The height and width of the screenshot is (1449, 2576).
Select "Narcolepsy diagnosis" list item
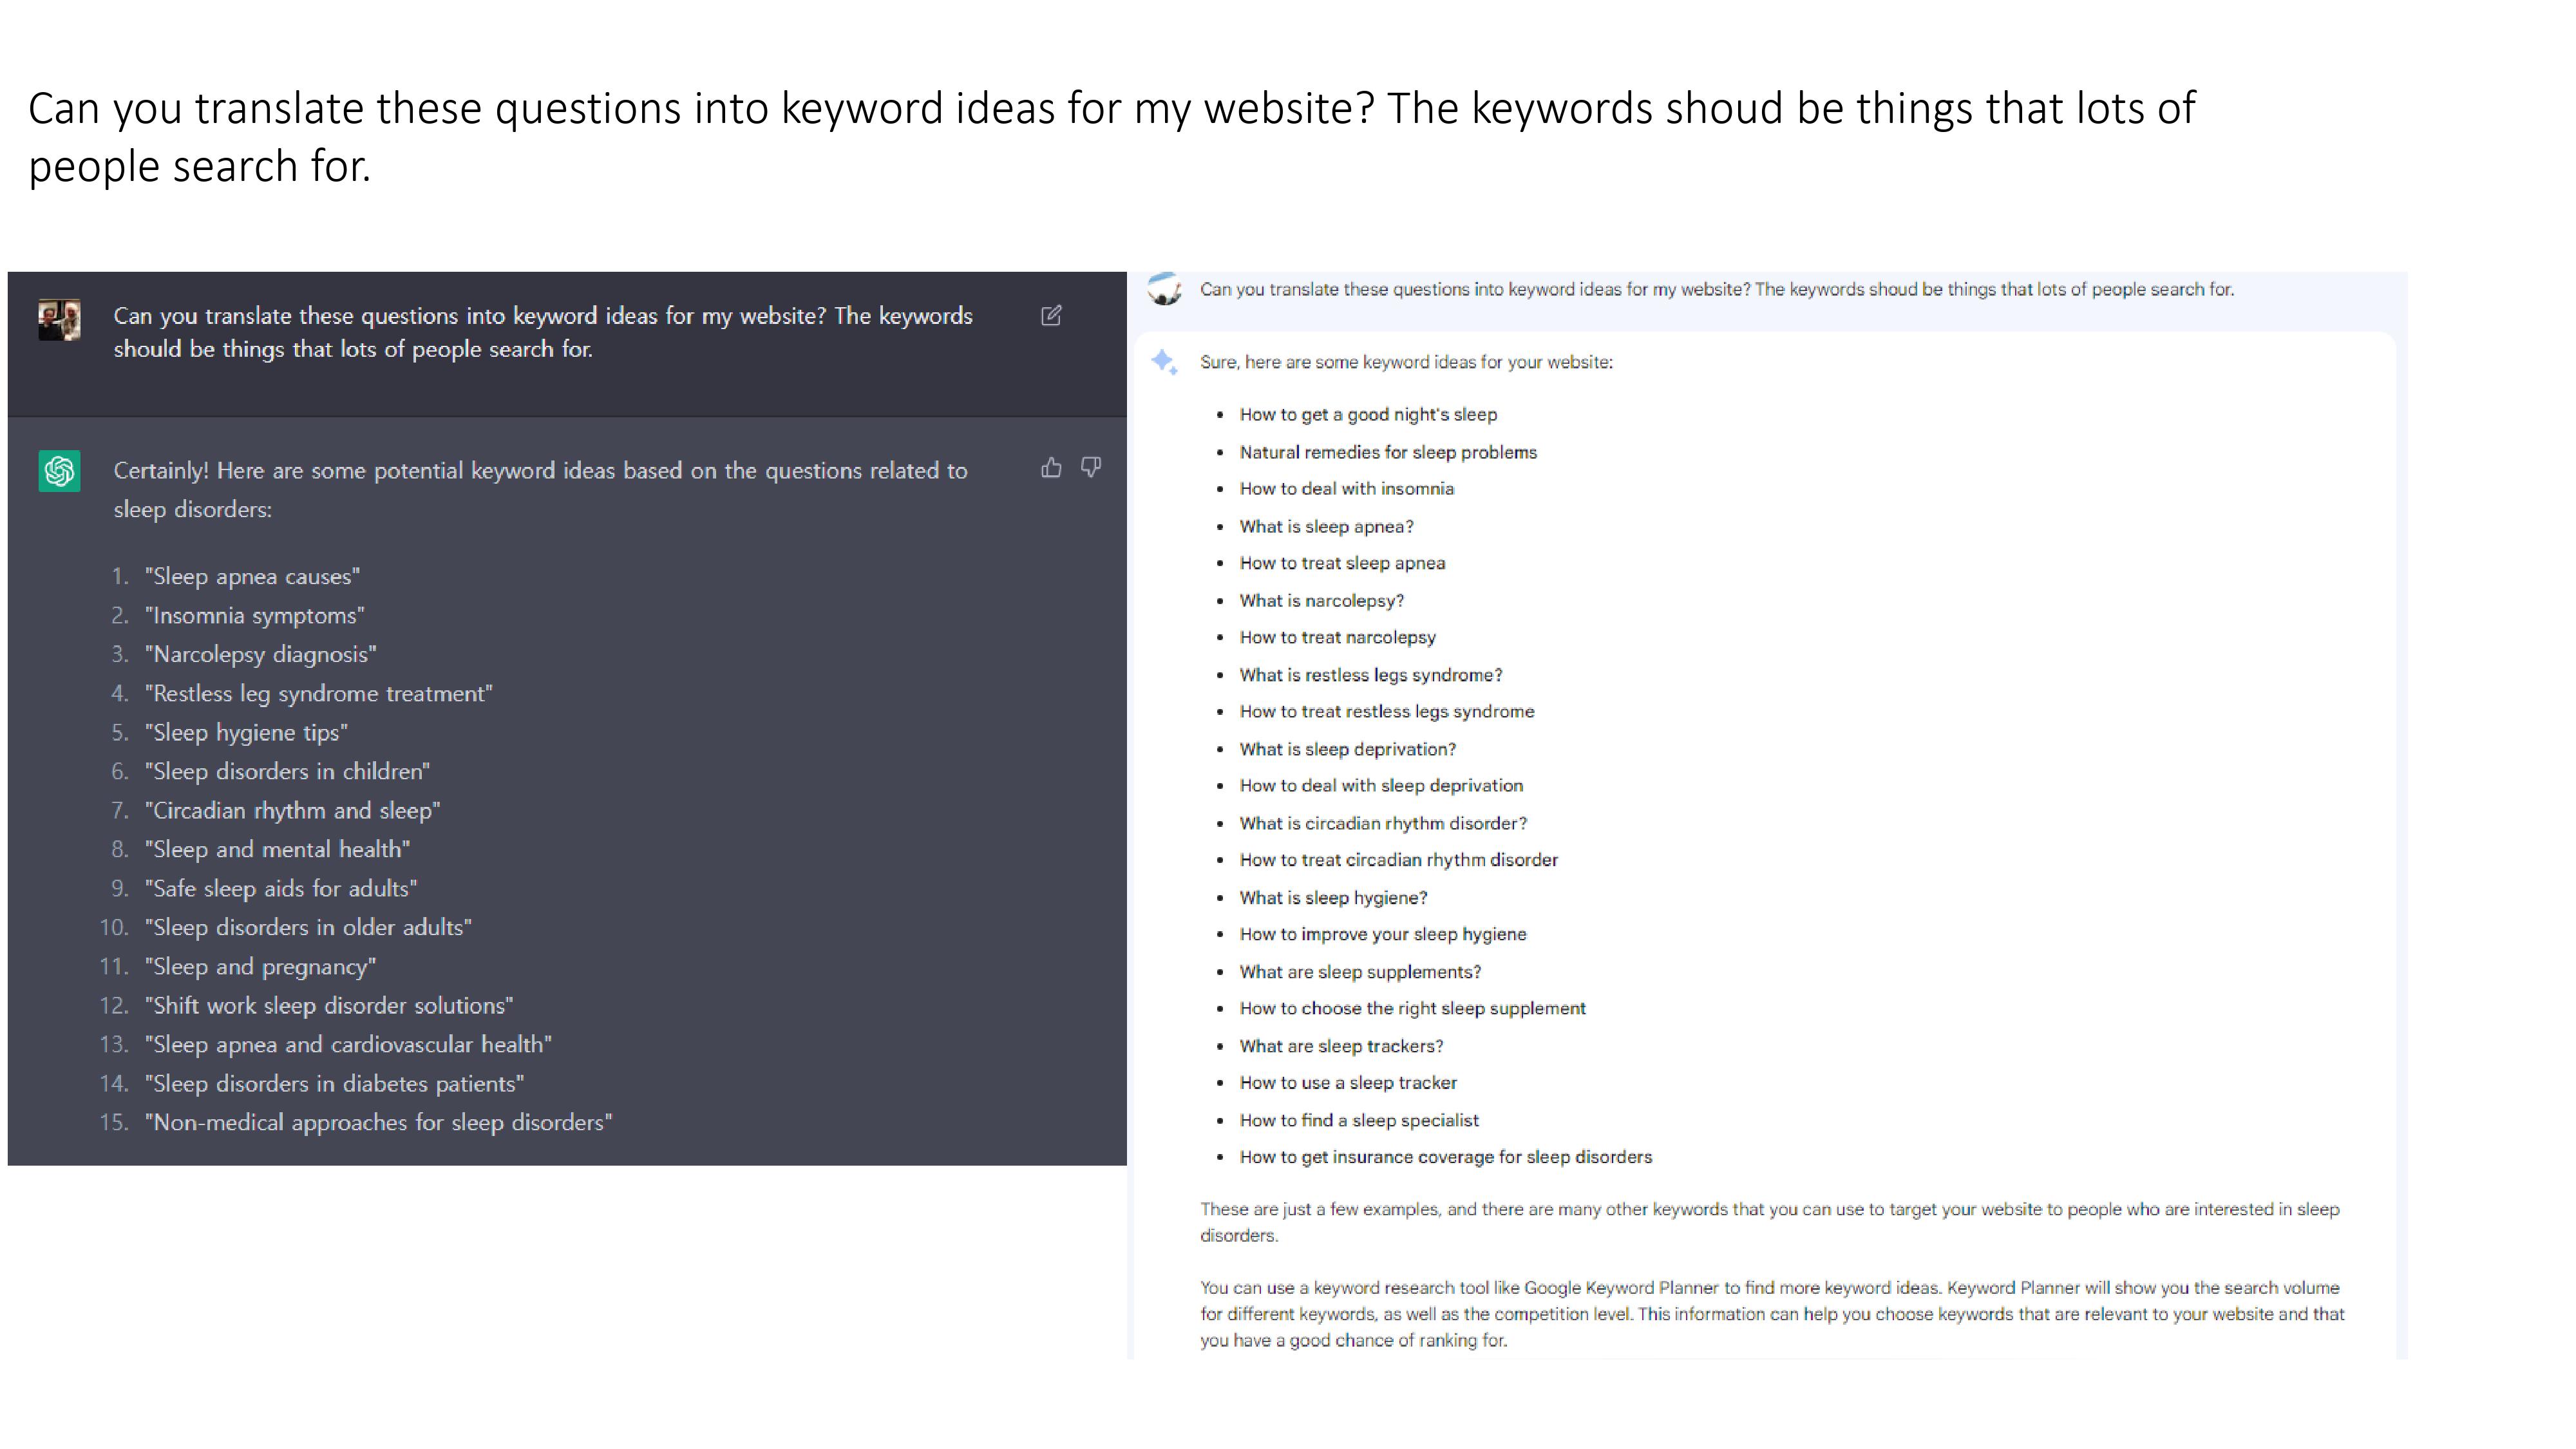[261, 655]
